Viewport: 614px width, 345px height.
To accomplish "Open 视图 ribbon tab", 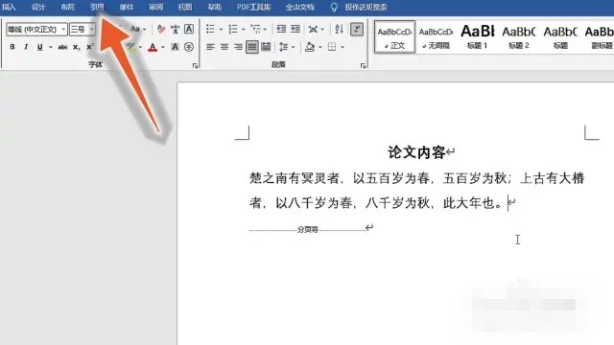I will [x=185, y=7].
